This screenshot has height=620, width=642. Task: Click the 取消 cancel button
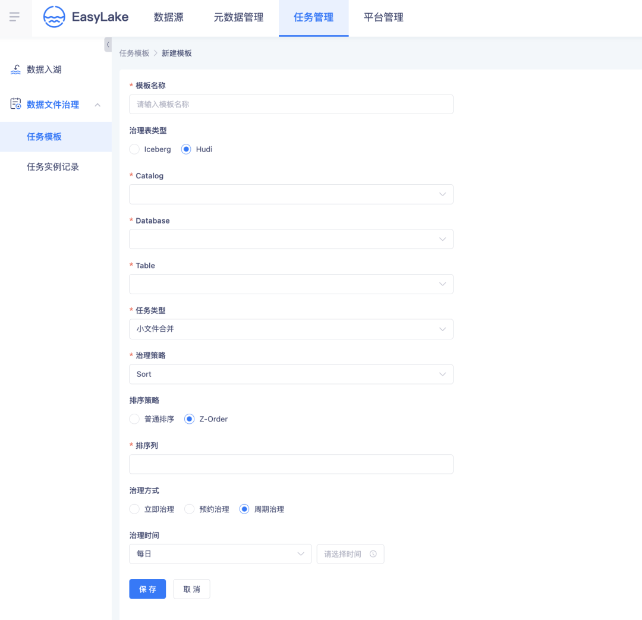pos(191,589)
